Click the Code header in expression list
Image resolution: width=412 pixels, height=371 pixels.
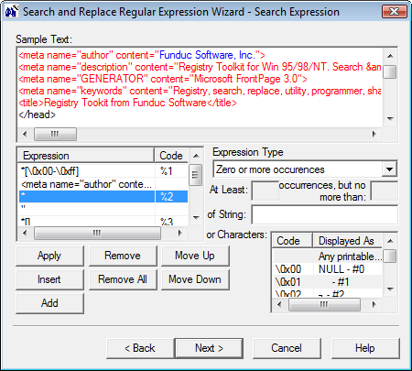[171, 156]
